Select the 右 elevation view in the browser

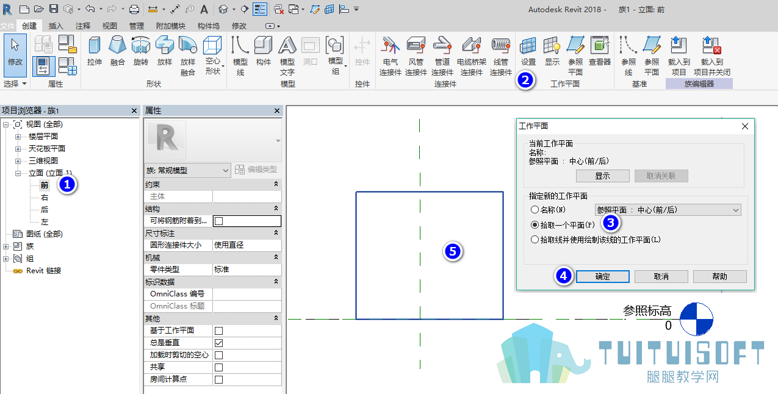click(x=45, y=198)
